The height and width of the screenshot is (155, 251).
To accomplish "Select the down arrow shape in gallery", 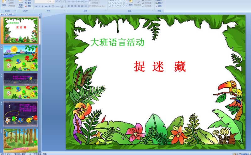I will [124, 3].
